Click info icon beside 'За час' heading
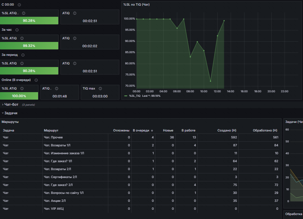Image resolution: width=303 pixels, height=219 pixels. click(x=17, y=30)
